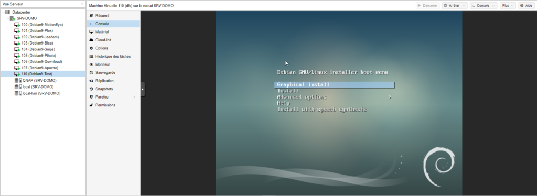Click the VM icon for 104 (Debian9-Snips)
This screenshot has width=537, height=196.
coord(17,49)
